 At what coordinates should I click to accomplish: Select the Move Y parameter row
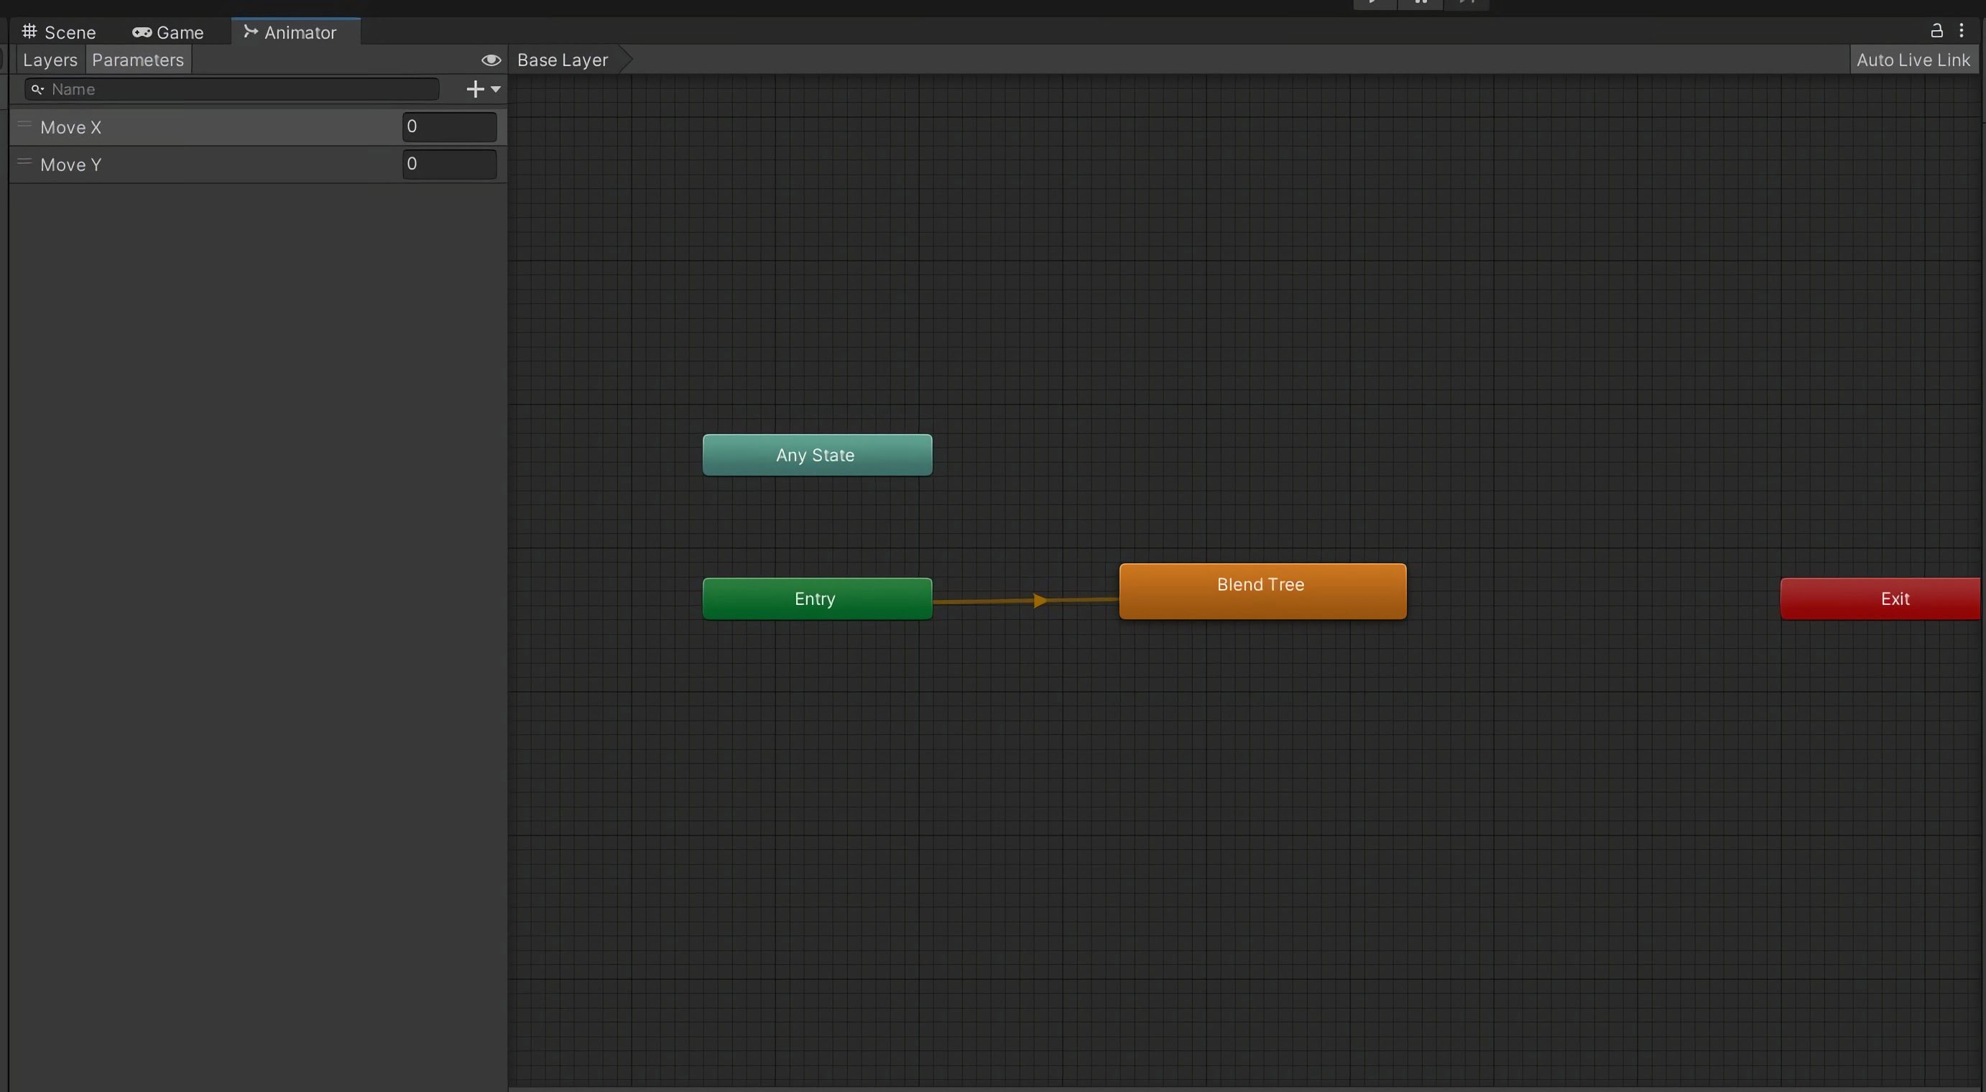257,164
